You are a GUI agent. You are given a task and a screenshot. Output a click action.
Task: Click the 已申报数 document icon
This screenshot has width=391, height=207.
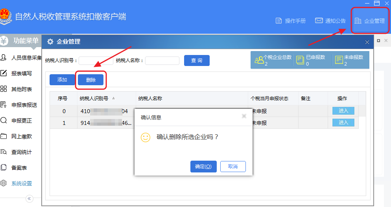pos(300,60)
